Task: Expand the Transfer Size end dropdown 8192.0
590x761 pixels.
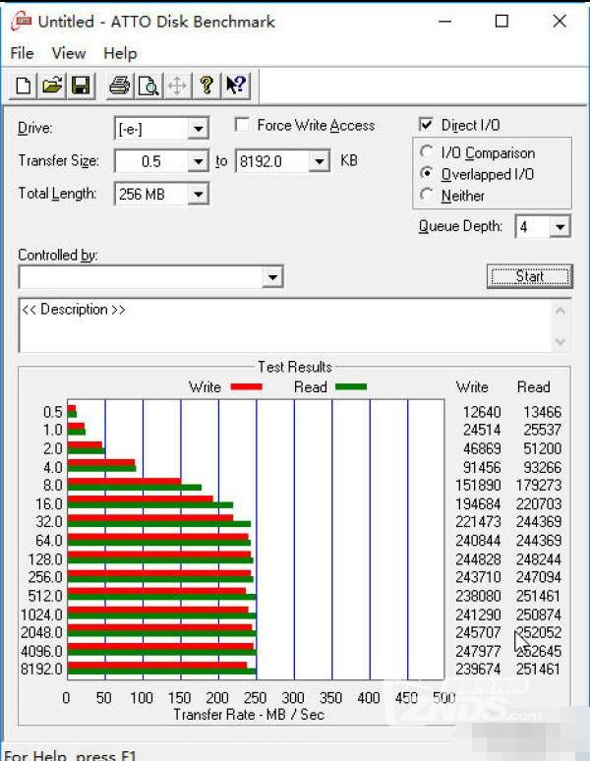Action: [x=319, y=160]
